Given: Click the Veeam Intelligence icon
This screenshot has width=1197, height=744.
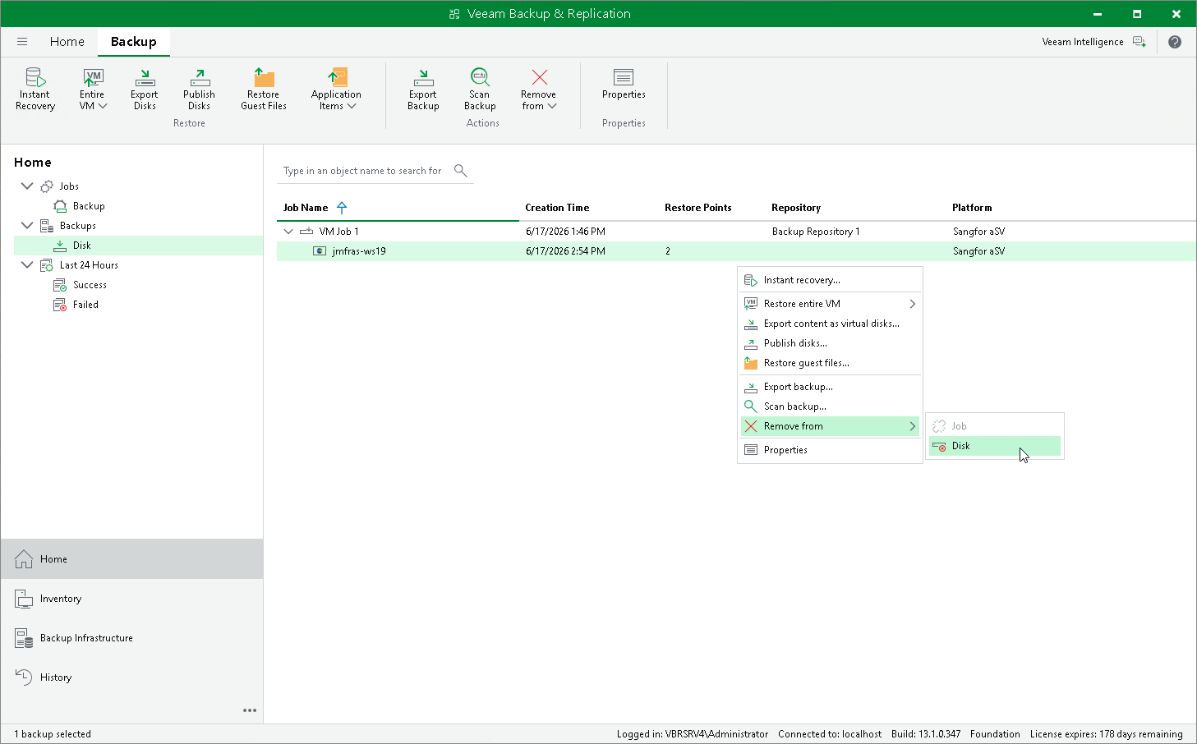Looking at the screenshot, I should pyautogui.click(x=1139, y=42).
